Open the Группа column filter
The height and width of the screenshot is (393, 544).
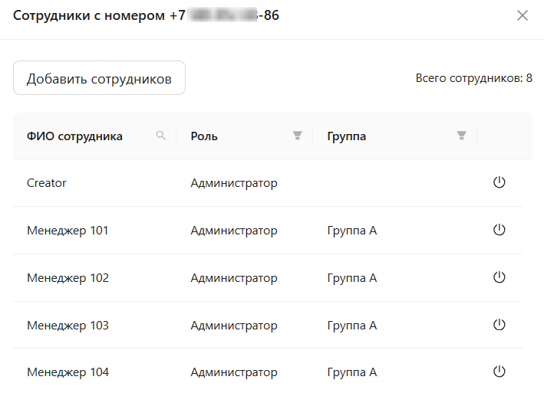click(461, 136)
